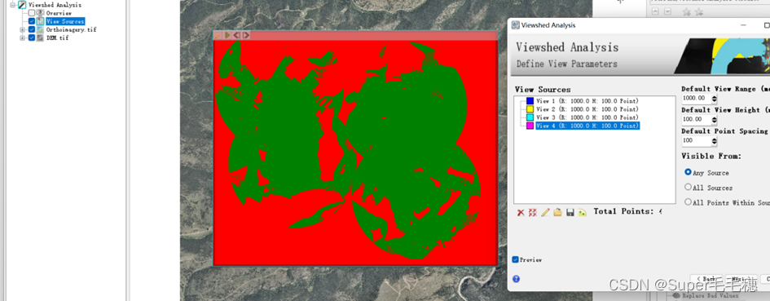The height and width of the screenshot is (301, 770).
Task: Expand the Orthoimagery.tif tree node
Action: coord(22,29)
